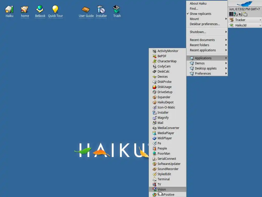Launch Pe editor from the list
Screen dimensions: 262x197
168,143
